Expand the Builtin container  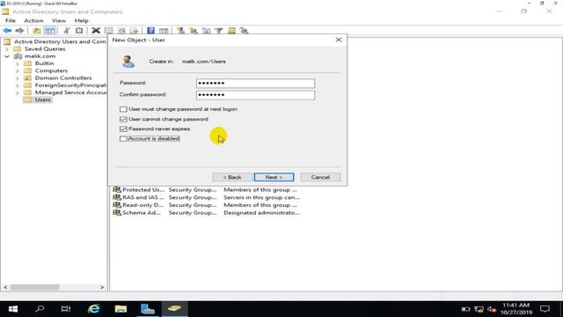[x=18, y=63]
